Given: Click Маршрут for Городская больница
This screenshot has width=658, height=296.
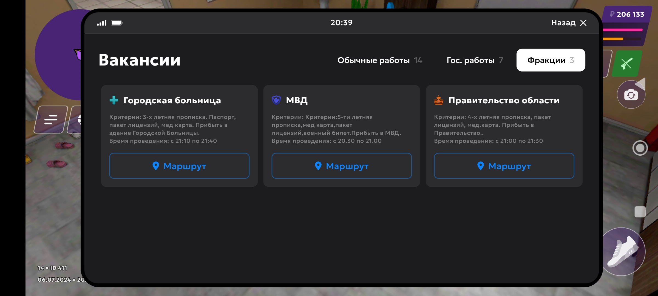Looking at the screenshot, I should point(179,166).
